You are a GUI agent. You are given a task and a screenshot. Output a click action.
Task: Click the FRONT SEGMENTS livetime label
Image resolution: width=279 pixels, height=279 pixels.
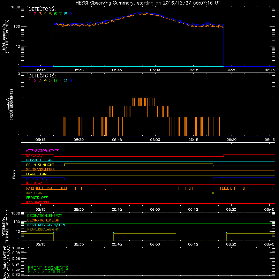[48, 268]
